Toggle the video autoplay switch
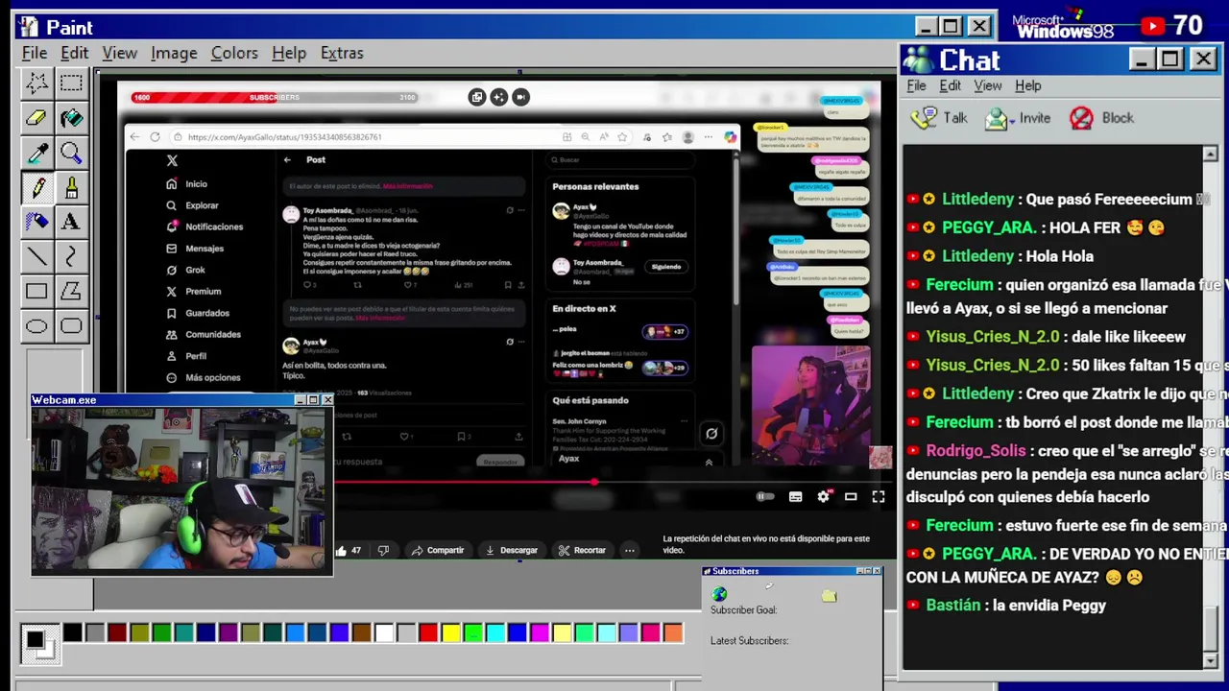1229x691 pixels. 765,496
